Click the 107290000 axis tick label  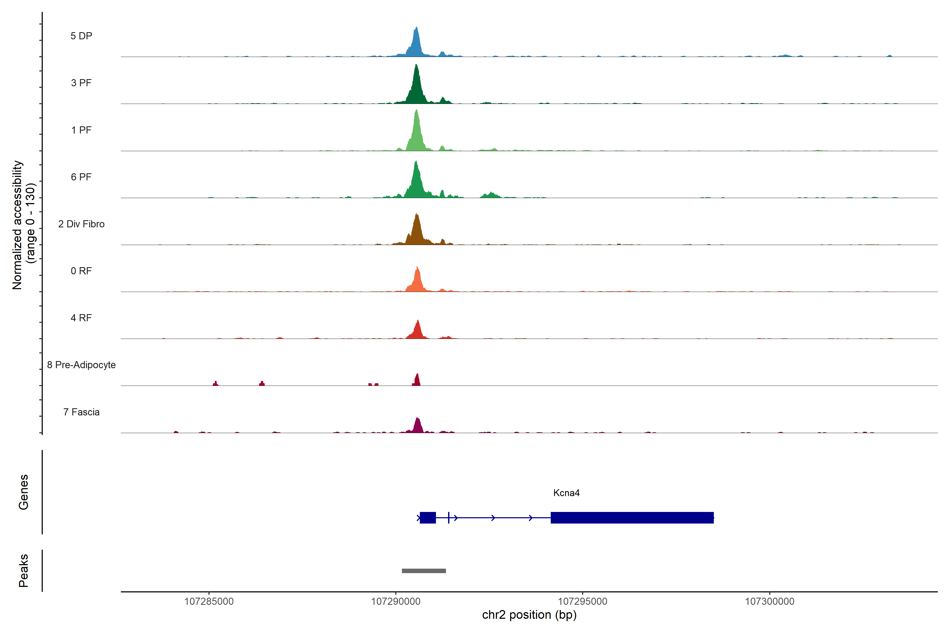click(x=396, y=602)
